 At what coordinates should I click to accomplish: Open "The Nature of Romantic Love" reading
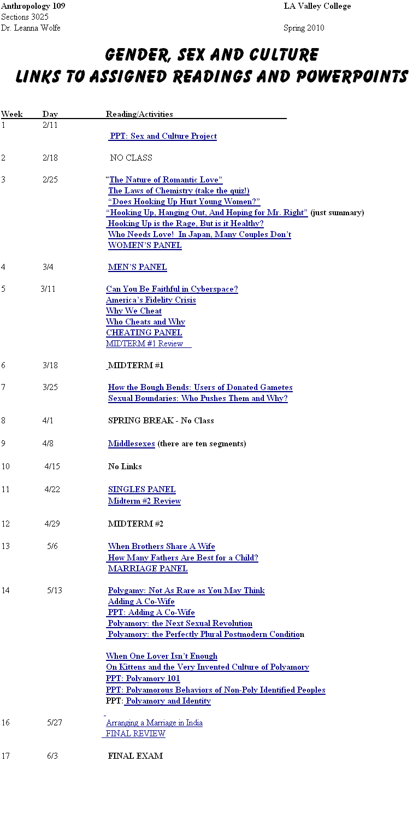click(164, 180)
